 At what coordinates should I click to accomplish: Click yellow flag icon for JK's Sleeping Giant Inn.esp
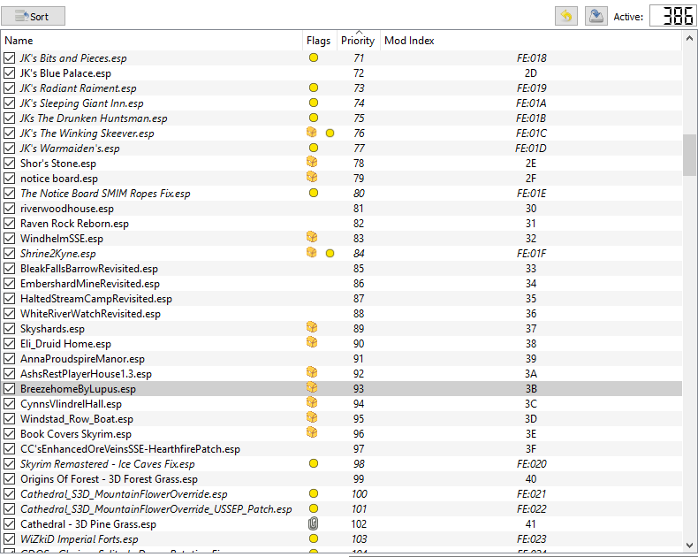(314, 103)
